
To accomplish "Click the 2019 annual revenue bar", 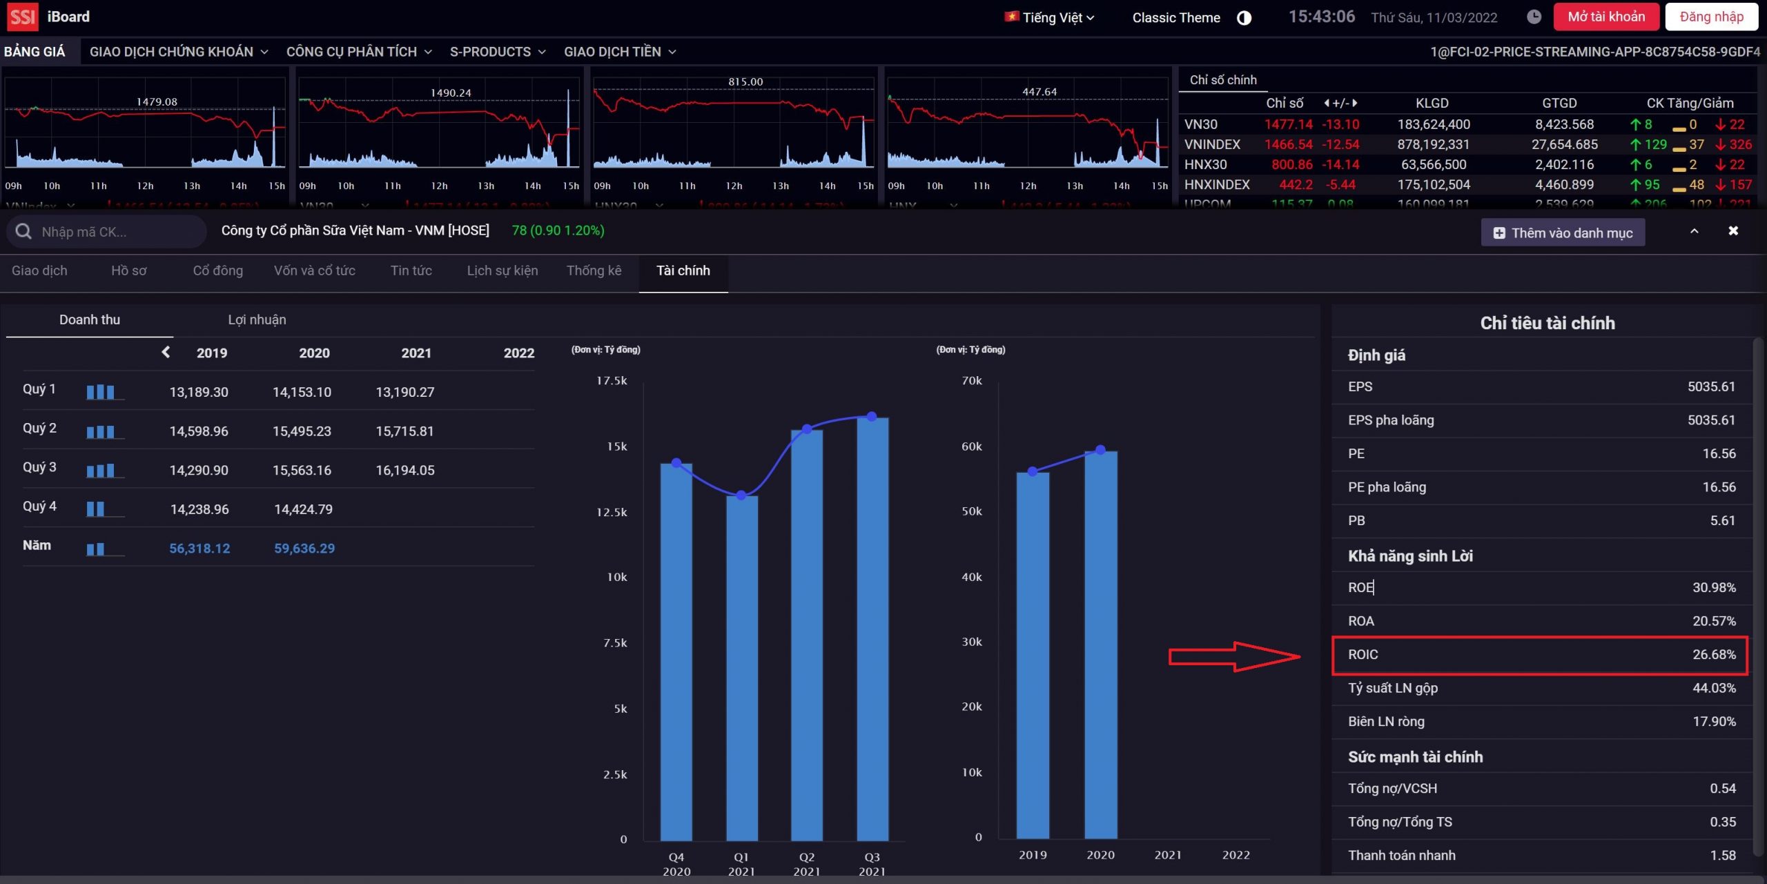I will click(x=1033, y=656).
